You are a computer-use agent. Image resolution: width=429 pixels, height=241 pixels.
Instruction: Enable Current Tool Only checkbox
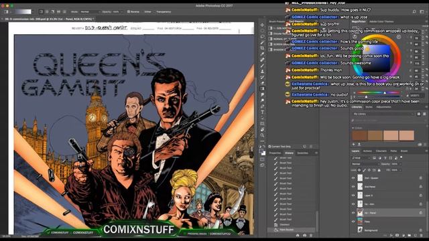269,147
